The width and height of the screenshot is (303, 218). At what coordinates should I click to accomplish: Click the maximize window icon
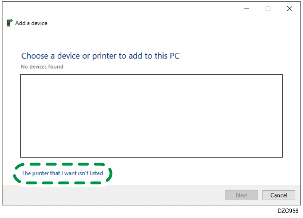pos(268,9)
